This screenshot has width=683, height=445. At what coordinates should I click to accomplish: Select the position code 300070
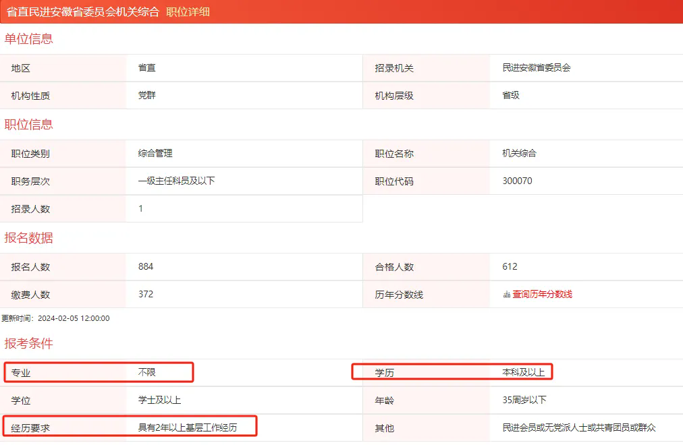518,181
